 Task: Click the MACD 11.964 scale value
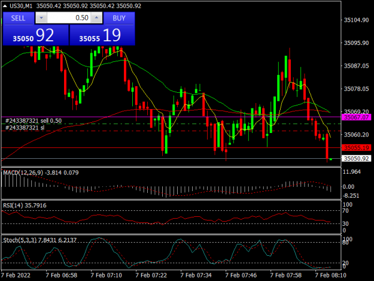pyautogui.click(x=352, y=172)
